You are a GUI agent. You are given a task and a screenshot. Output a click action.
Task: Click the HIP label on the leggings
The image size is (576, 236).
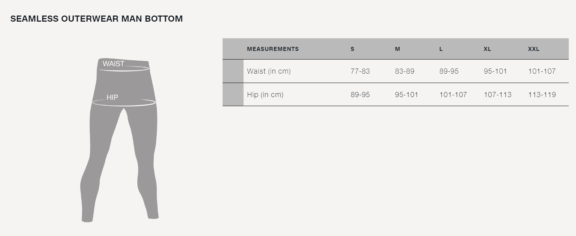pyautogui.click(x=112, y=97)
